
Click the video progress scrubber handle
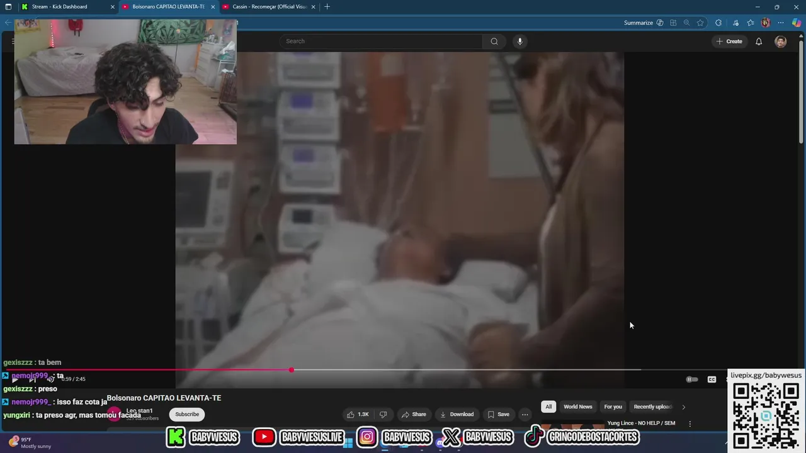291,370
